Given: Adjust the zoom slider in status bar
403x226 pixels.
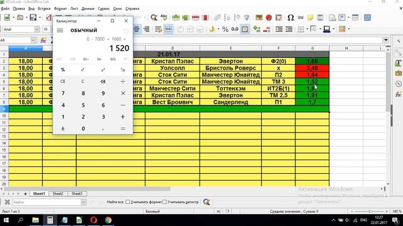Looking at the screenshot, I should pos(370,212).
